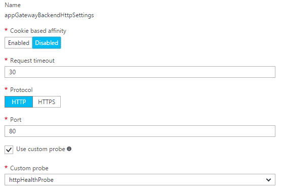The image size is (283, 195).
Task: Open the Custom probe dropdown
Action: 140,180
